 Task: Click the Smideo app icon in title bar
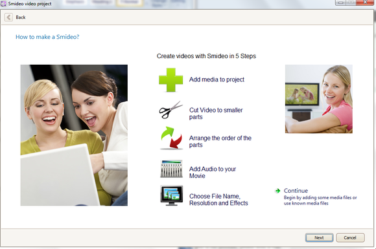(3, 4)
